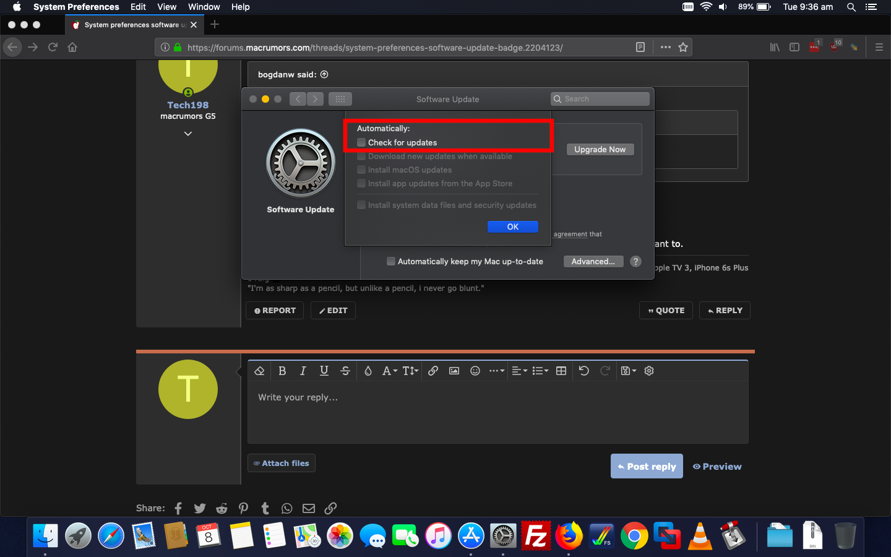Open the View menu in menu bar

(x=166, y=7)
